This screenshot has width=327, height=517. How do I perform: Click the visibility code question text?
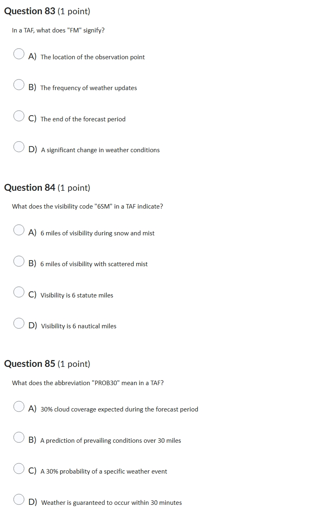coord(87,206)
